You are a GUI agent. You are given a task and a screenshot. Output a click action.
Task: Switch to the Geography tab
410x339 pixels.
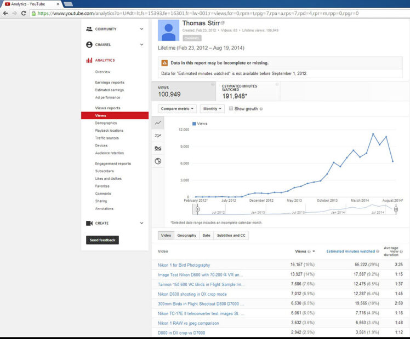coord(186,235)
